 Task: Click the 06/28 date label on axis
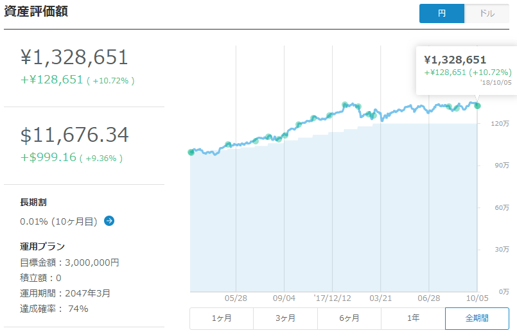(428, 298)
